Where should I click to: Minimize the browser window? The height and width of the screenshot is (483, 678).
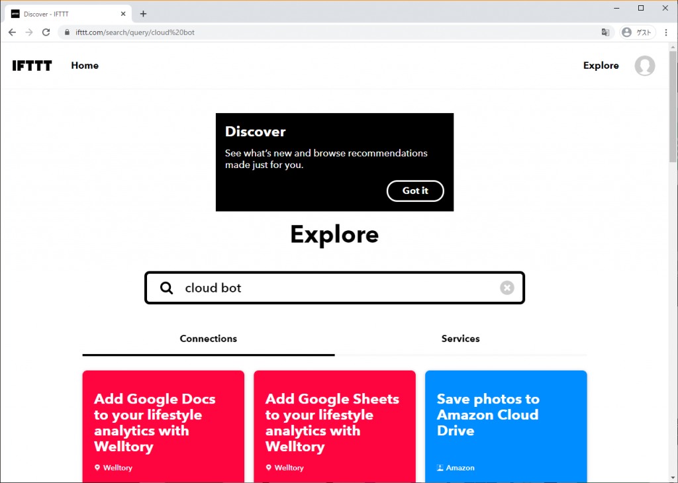(616, 8)
